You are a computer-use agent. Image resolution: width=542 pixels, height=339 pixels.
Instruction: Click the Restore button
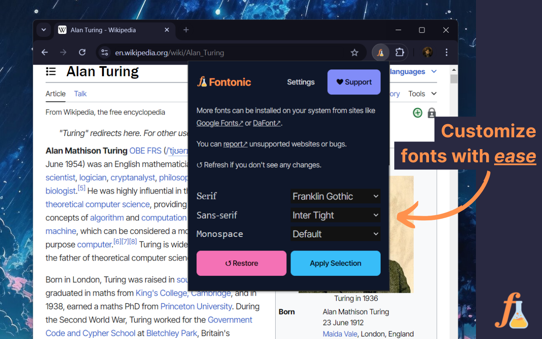pyautogui.click(x=241, y=263)
